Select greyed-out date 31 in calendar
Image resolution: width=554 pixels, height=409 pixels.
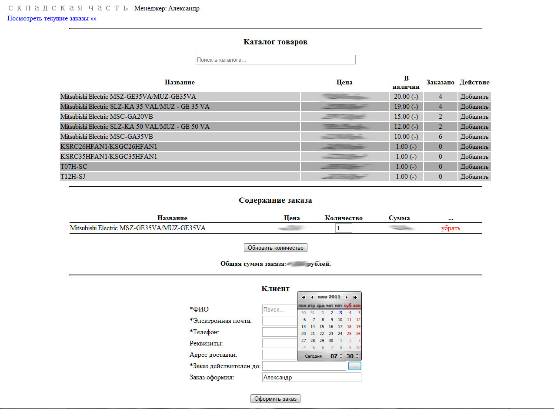(313, 312)
